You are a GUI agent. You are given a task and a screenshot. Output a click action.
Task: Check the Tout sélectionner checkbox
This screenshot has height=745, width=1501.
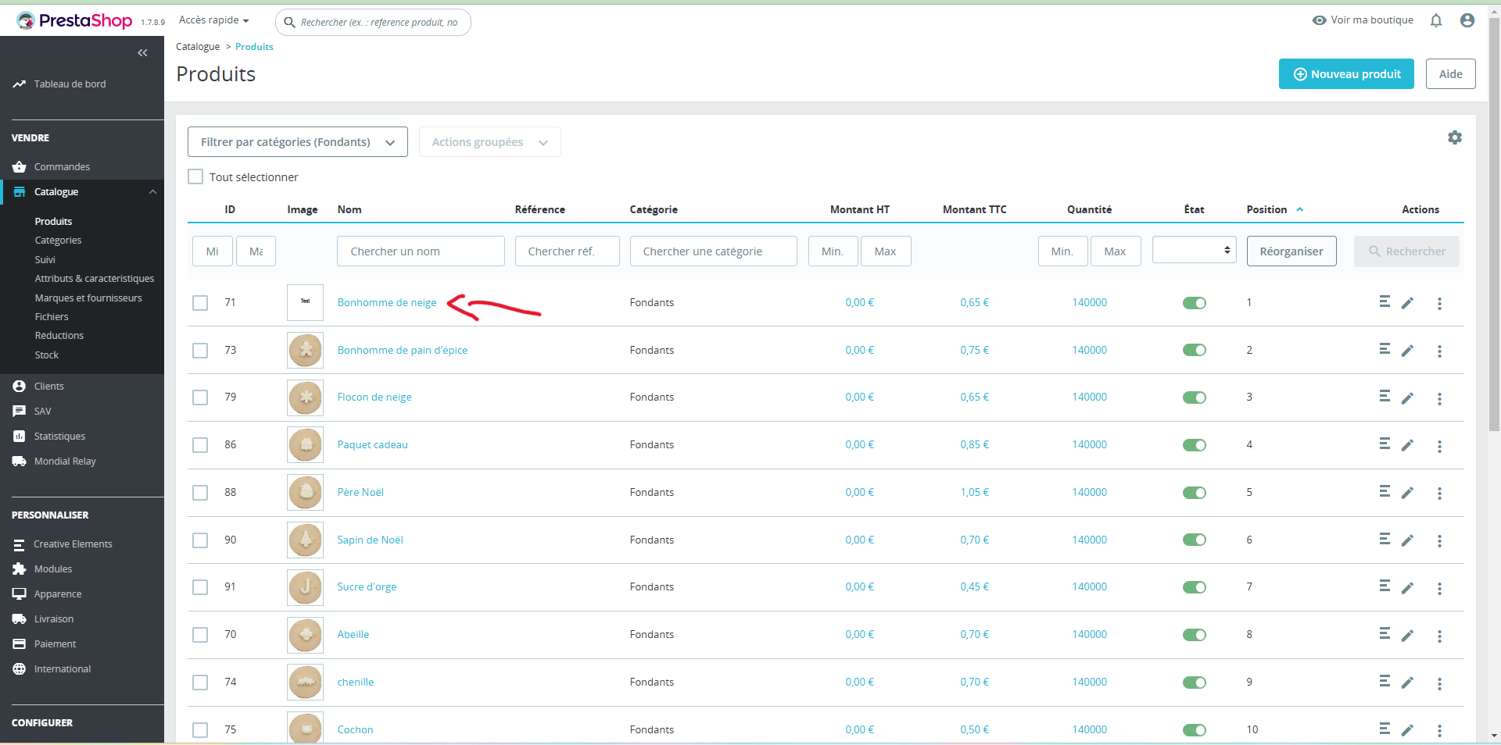195,177
